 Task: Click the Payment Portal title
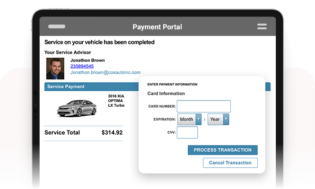click(157, 27)
